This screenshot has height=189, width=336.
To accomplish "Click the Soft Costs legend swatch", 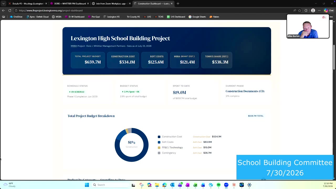I will (159, 142).
